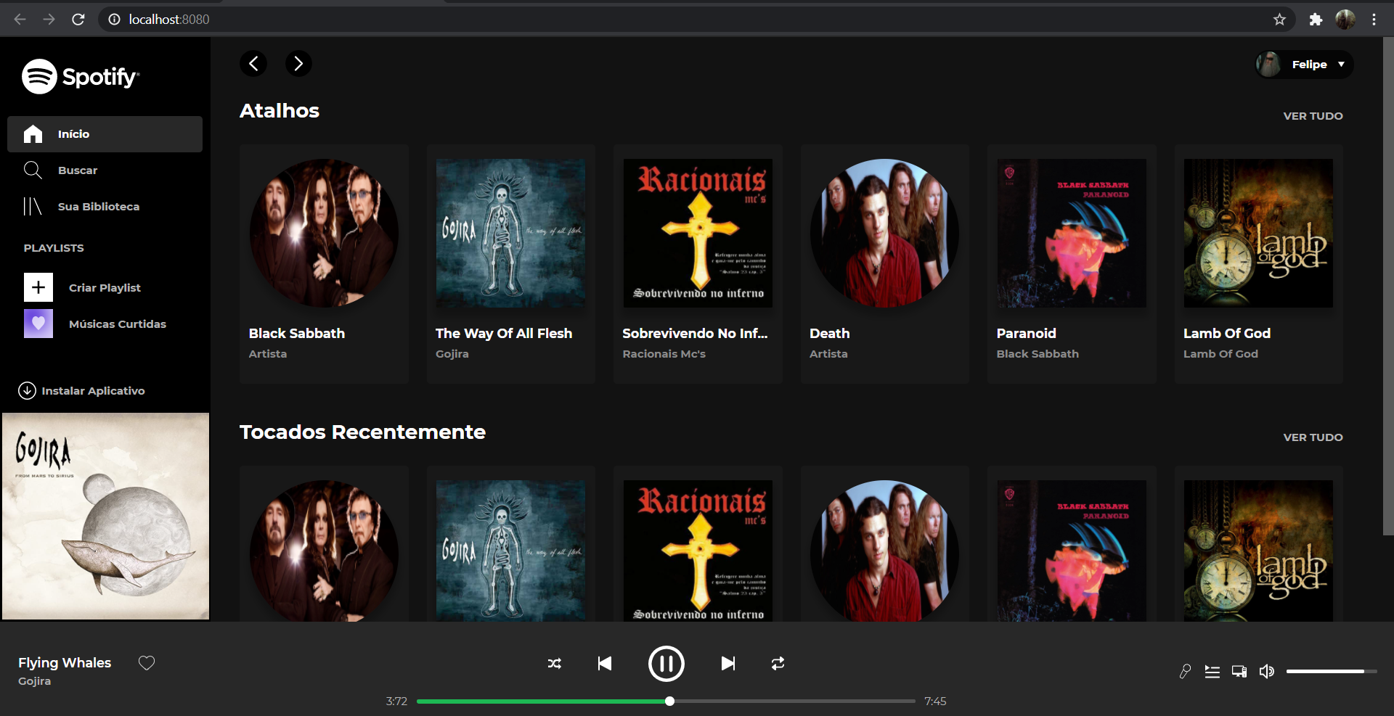
Task: Adjust the volume slider
Action: 1332,672
